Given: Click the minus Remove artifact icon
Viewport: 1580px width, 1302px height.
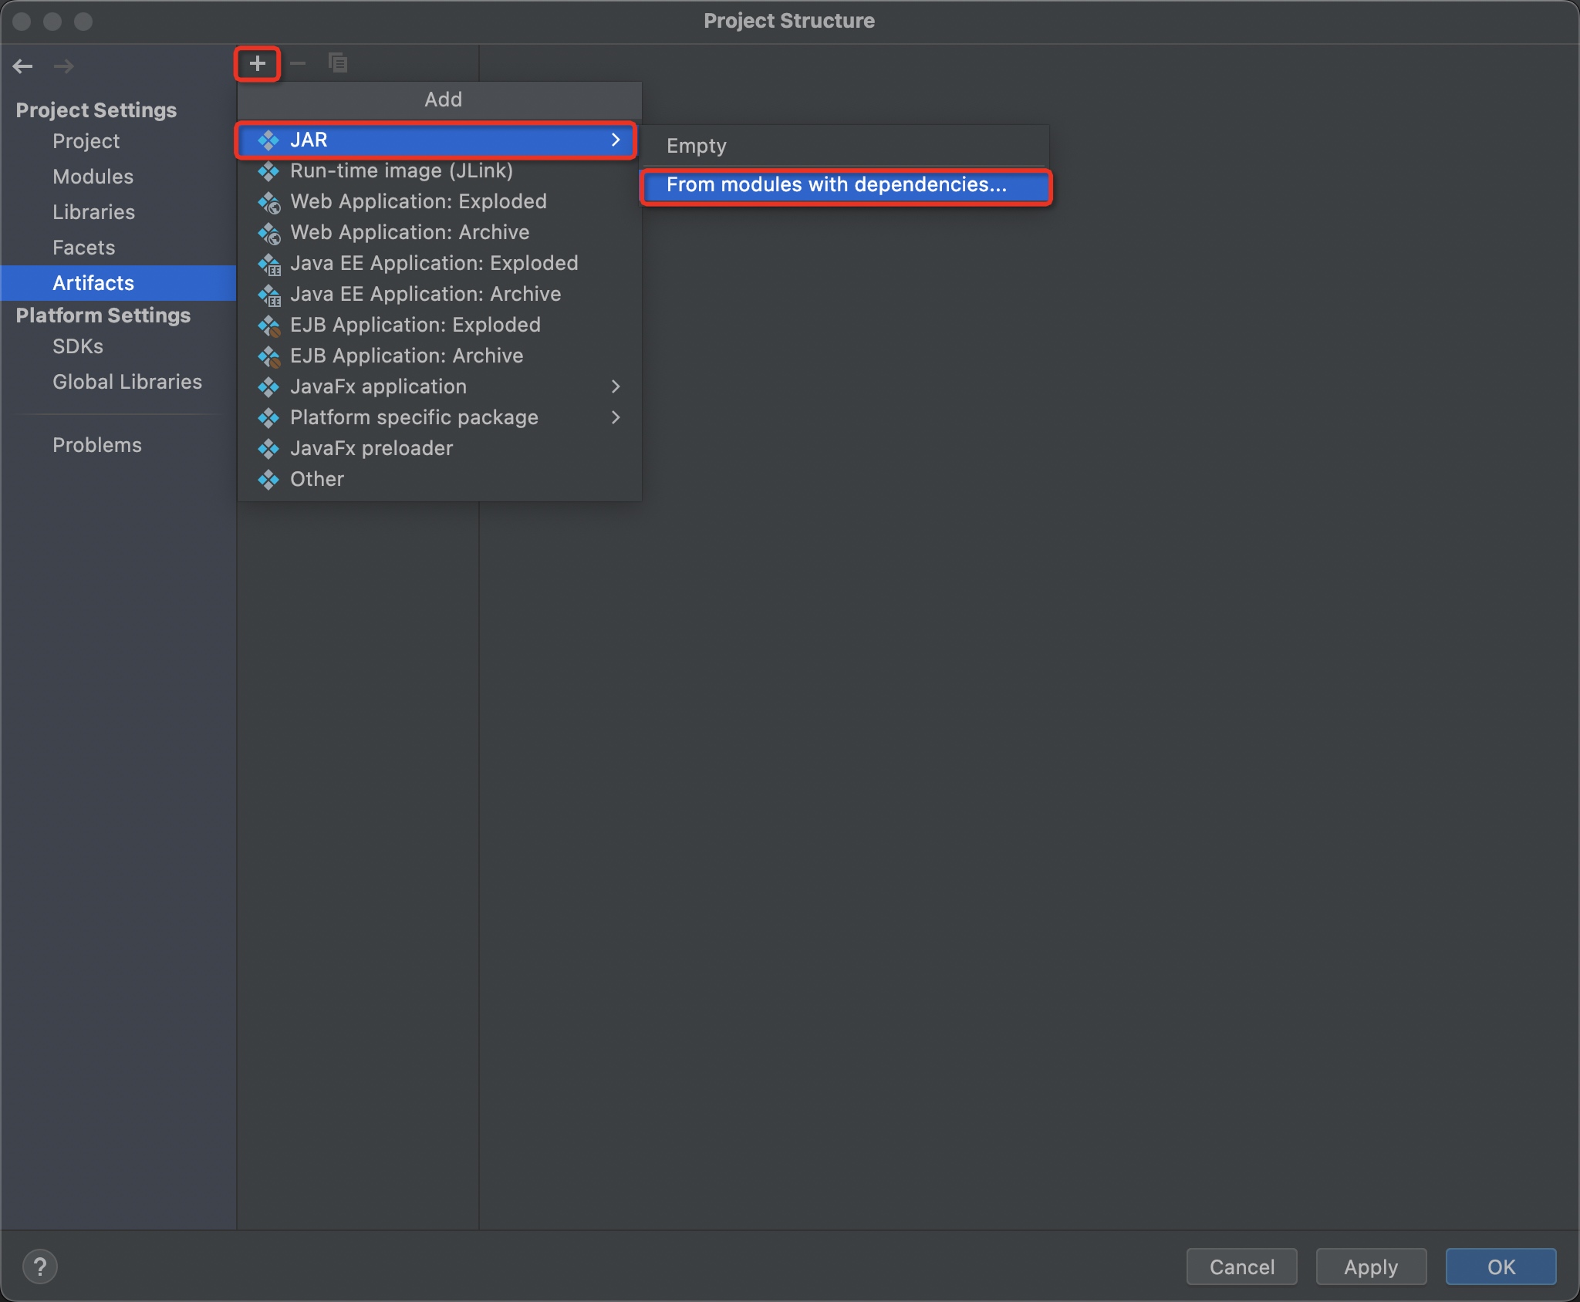Looking at the screenshot, I should 298,63.
